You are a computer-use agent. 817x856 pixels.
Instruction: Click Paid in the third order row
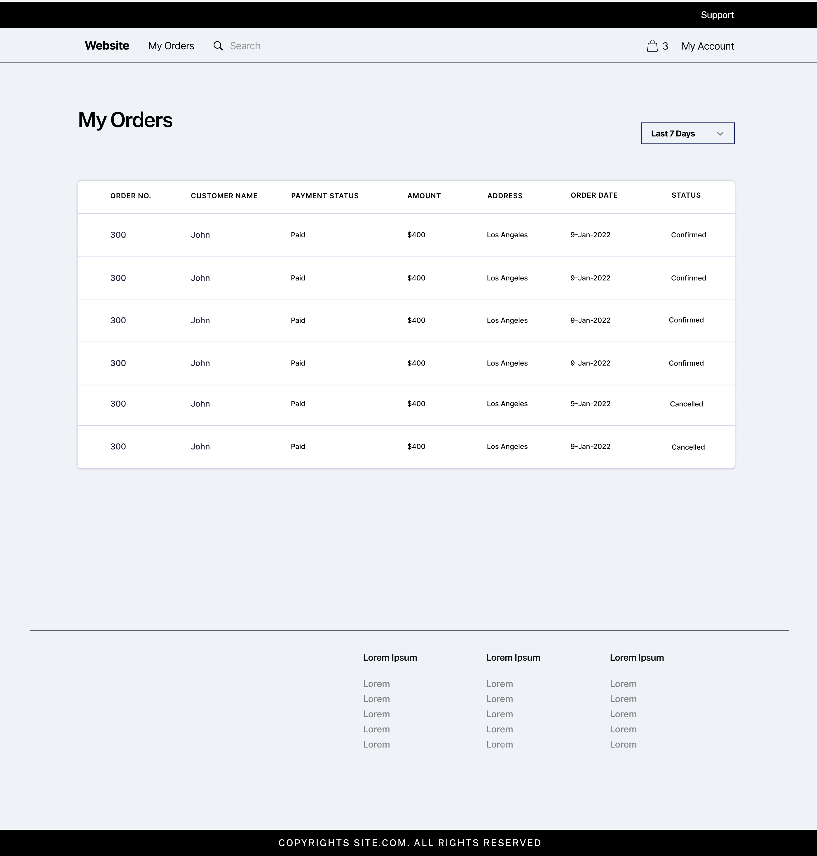click(298, 320)
